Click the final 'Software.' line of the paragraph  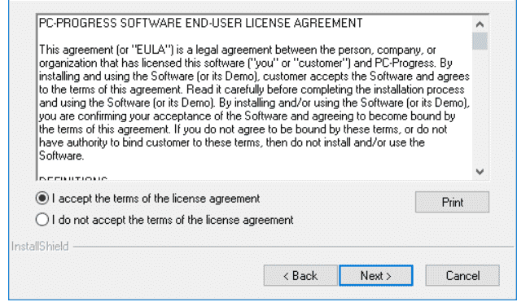(61, 155)
